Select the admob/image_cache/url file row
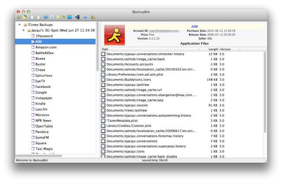The image size is (282, 183). click(182, 90)
